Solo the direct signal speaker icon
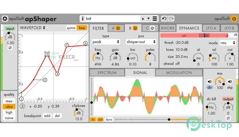This screenshot has width=239, height=137. pos(210,82)
